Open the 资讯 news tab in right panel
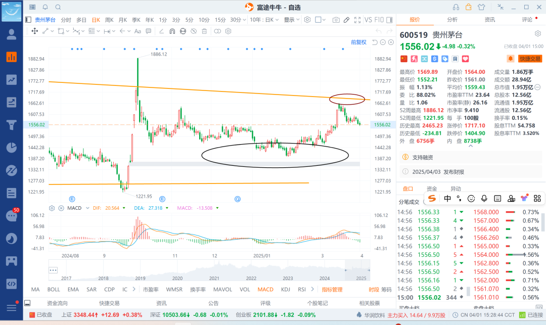 (489, 20)
